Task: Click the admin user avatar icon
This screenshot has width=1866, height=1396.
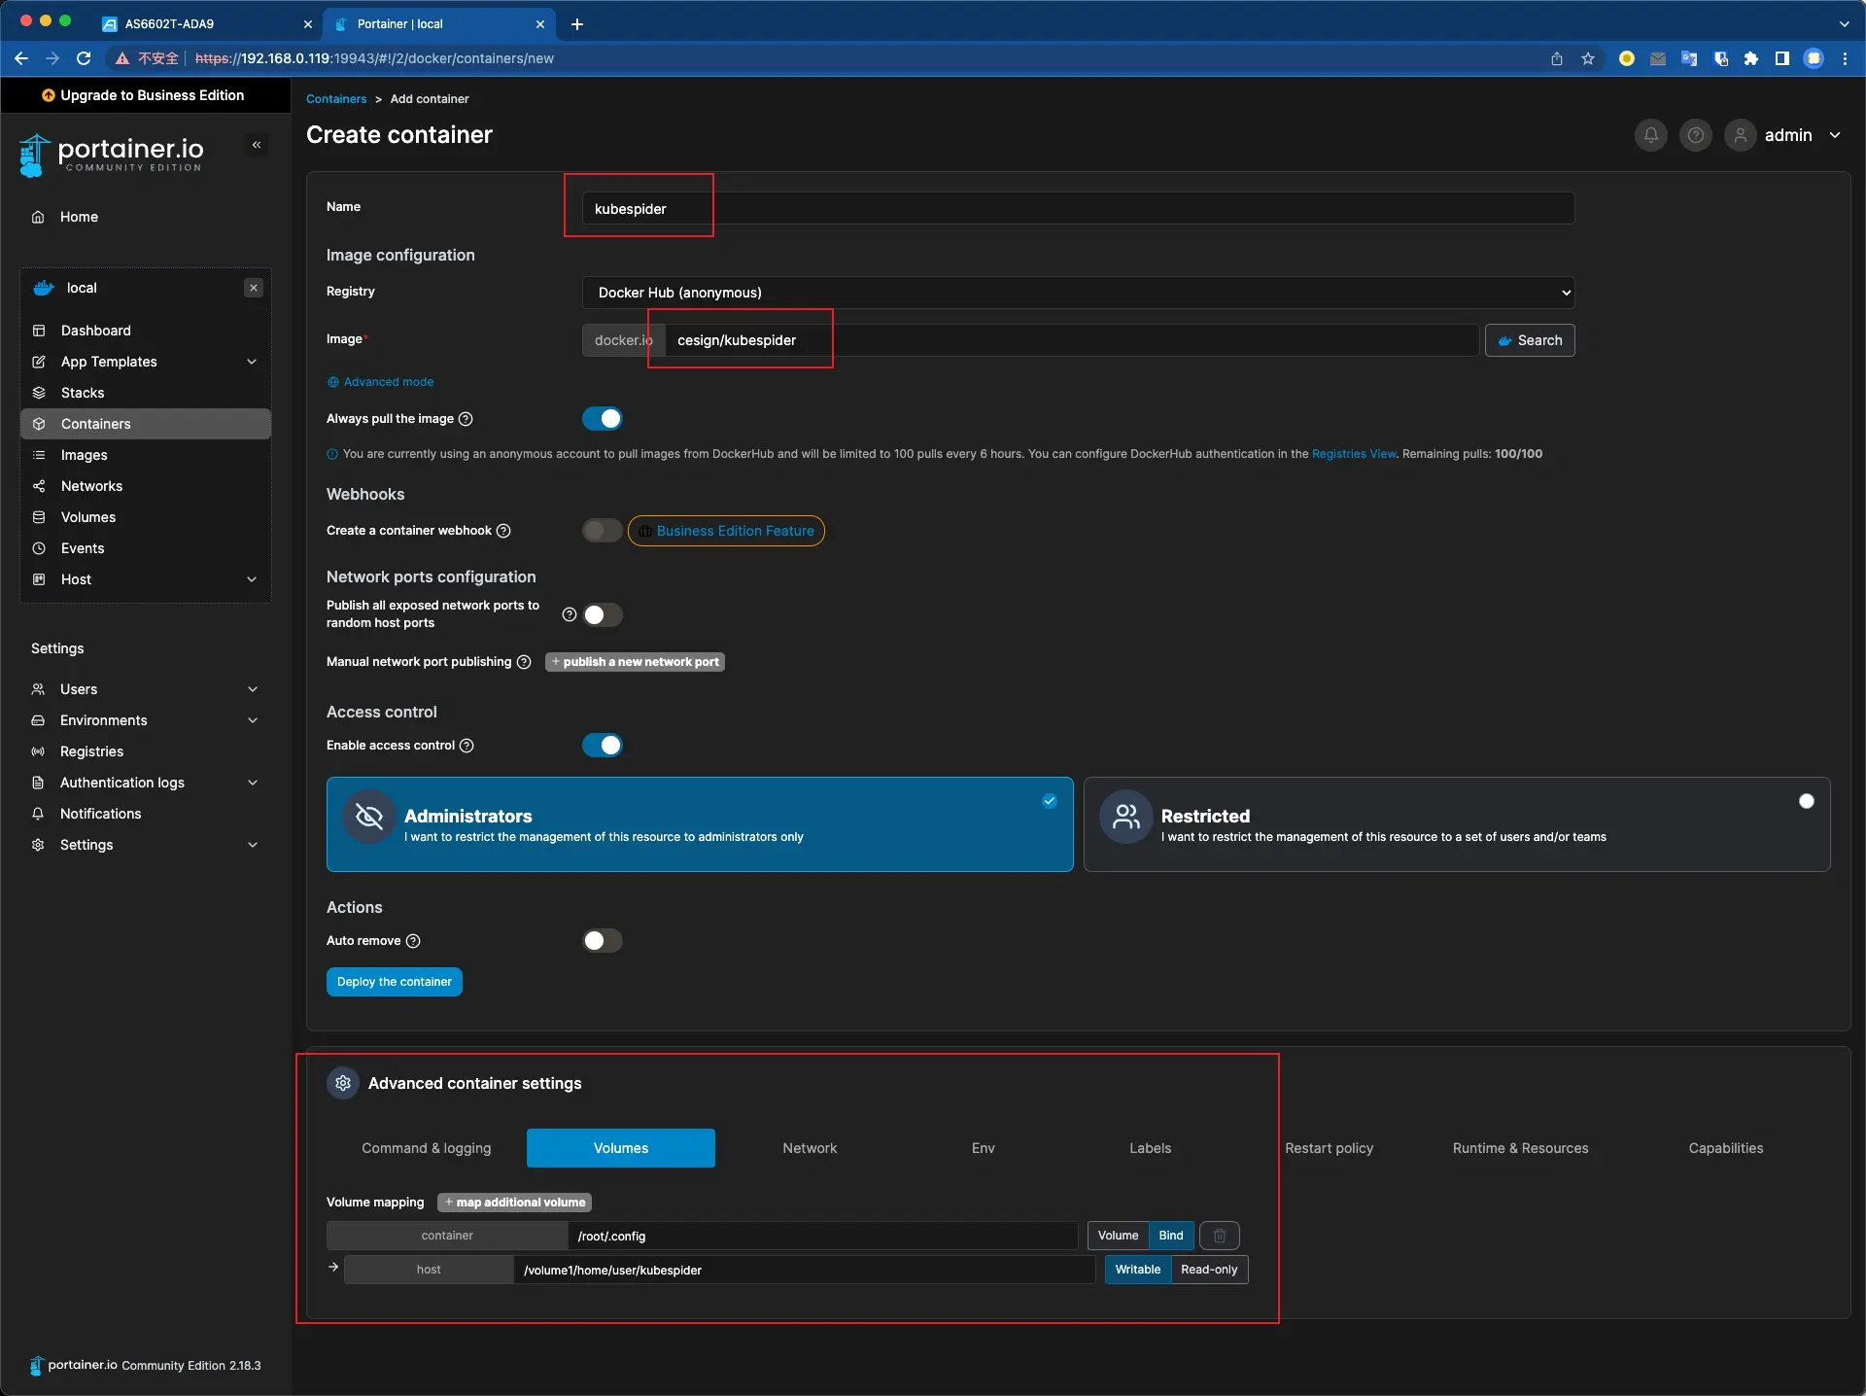Action: click(x=1741, y=135)
